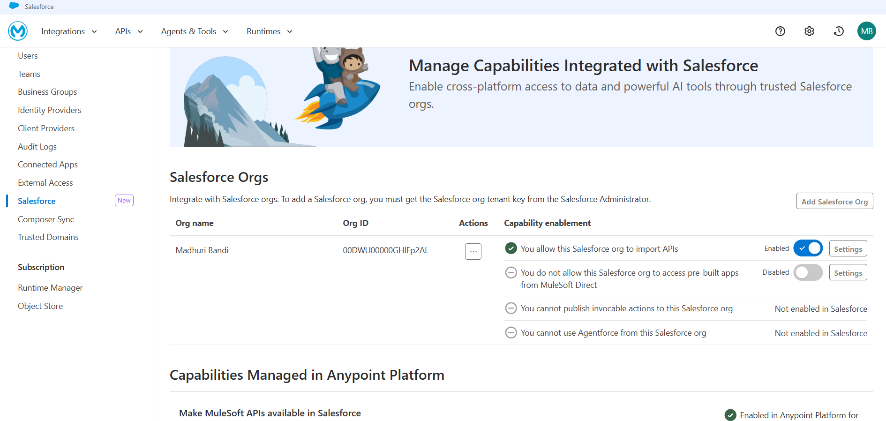886x421 pixels.
Task: Open the Runtimes dropdown menu
Action: 270,31
